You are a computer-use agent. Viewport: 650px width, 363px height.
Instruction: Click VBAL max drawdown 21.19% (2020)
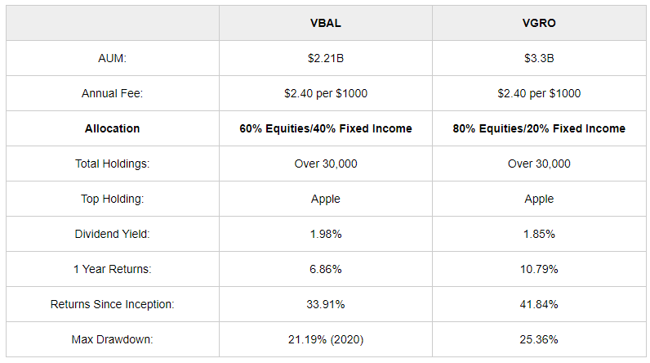click(326, 339)
